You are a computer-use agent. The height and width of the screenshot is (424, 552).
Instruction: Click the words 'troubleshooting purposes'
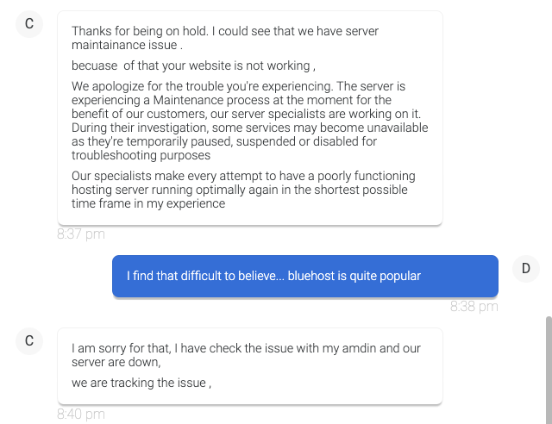(x=141, y=155)
